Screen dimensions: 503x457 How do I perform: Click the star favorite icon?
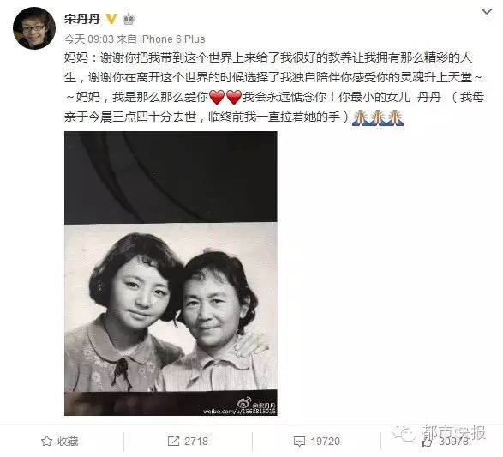coord(47,441)
